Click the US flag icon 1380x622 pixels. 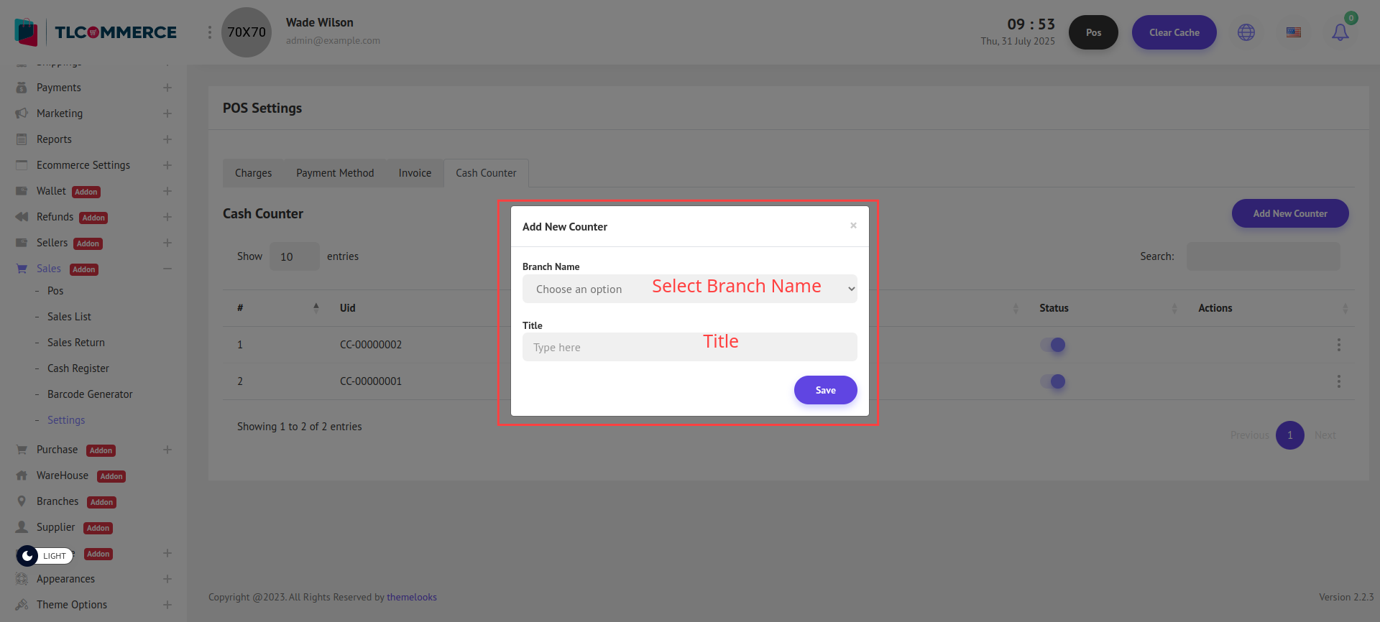point(1293,32)
